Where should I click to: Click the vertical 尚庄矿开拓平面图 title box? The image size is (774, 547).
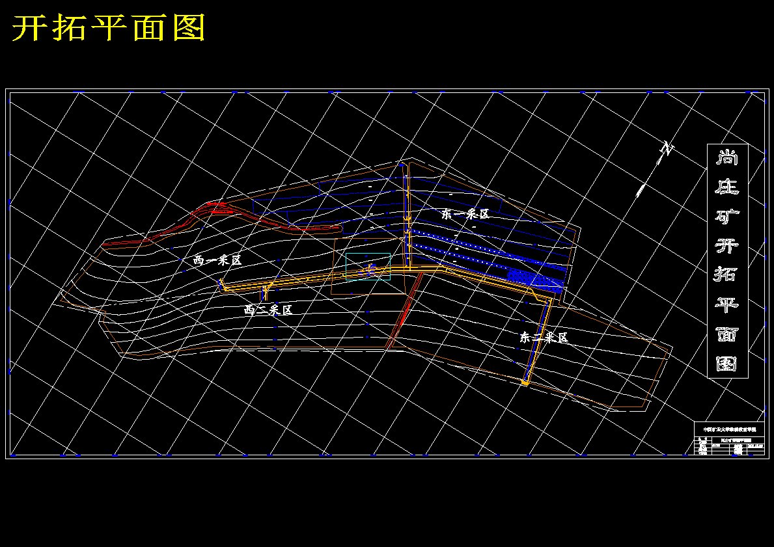(728, 261)
